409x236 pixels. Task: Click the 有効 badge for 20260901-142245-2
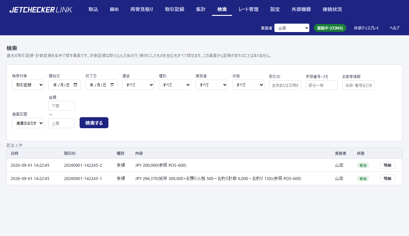(363, 165)
